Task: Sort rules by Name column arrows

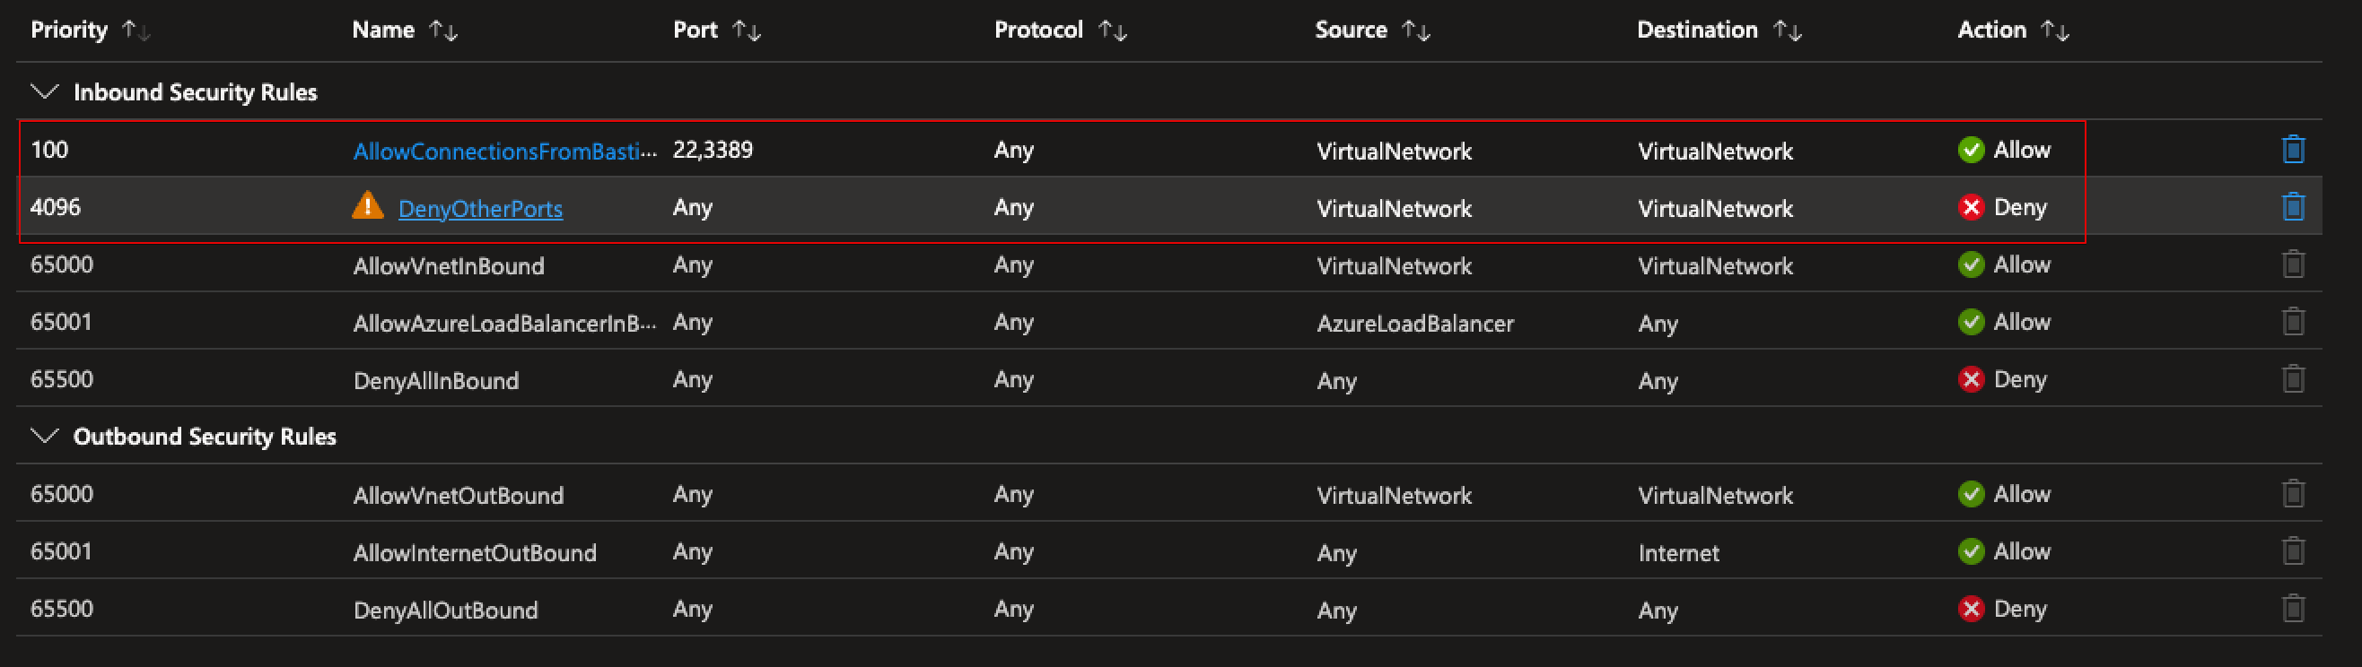Action: 444,30
